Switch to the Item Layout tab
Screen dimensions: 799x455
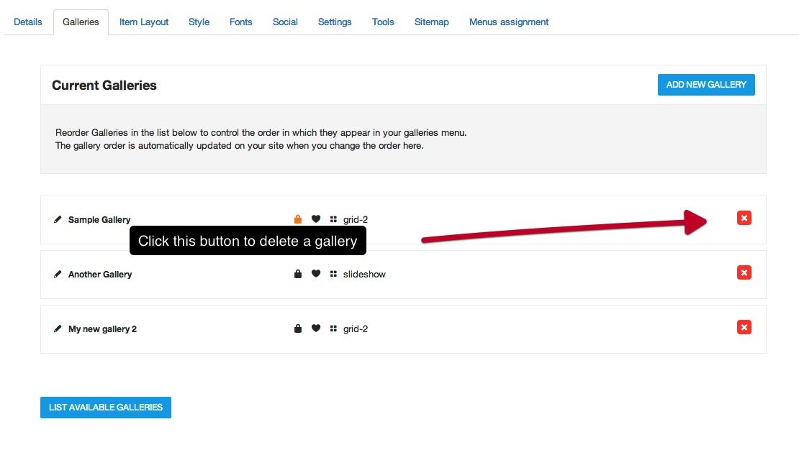point(144,22)
